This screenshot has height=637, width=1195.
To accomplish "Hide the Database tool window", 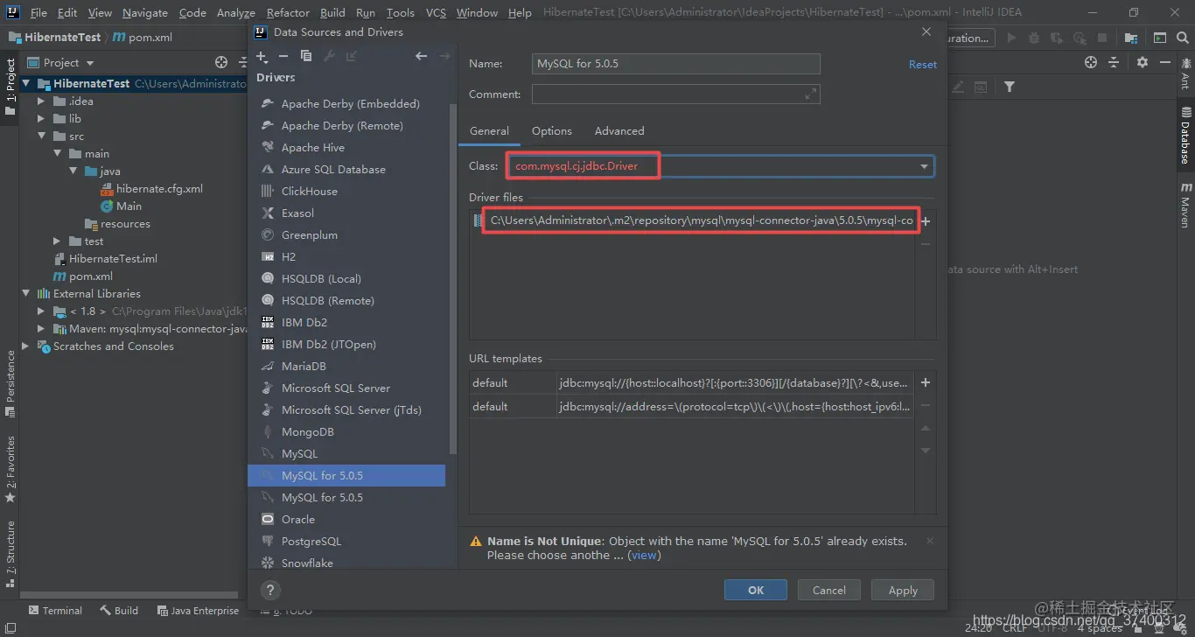I will 1165,62.
